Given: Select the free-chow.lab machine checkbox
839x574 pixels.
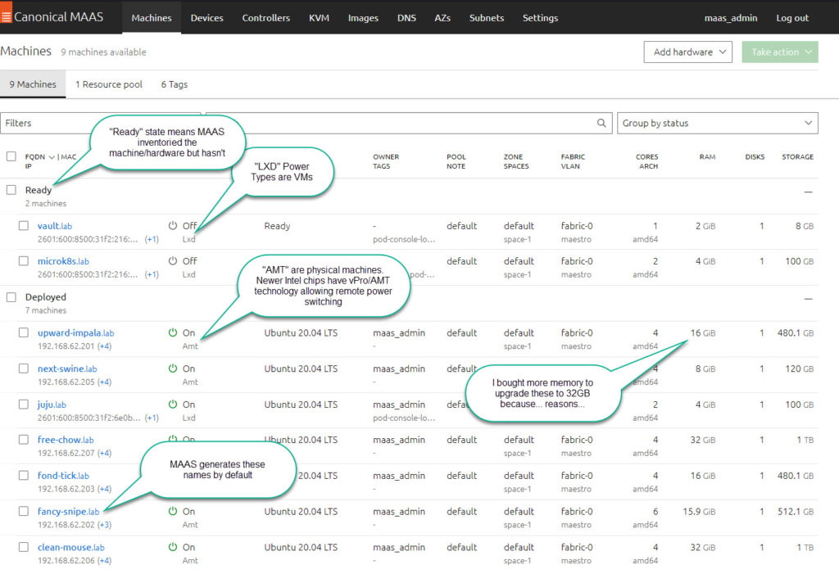Looking at the screenshot, I should (x=24, y=440).
